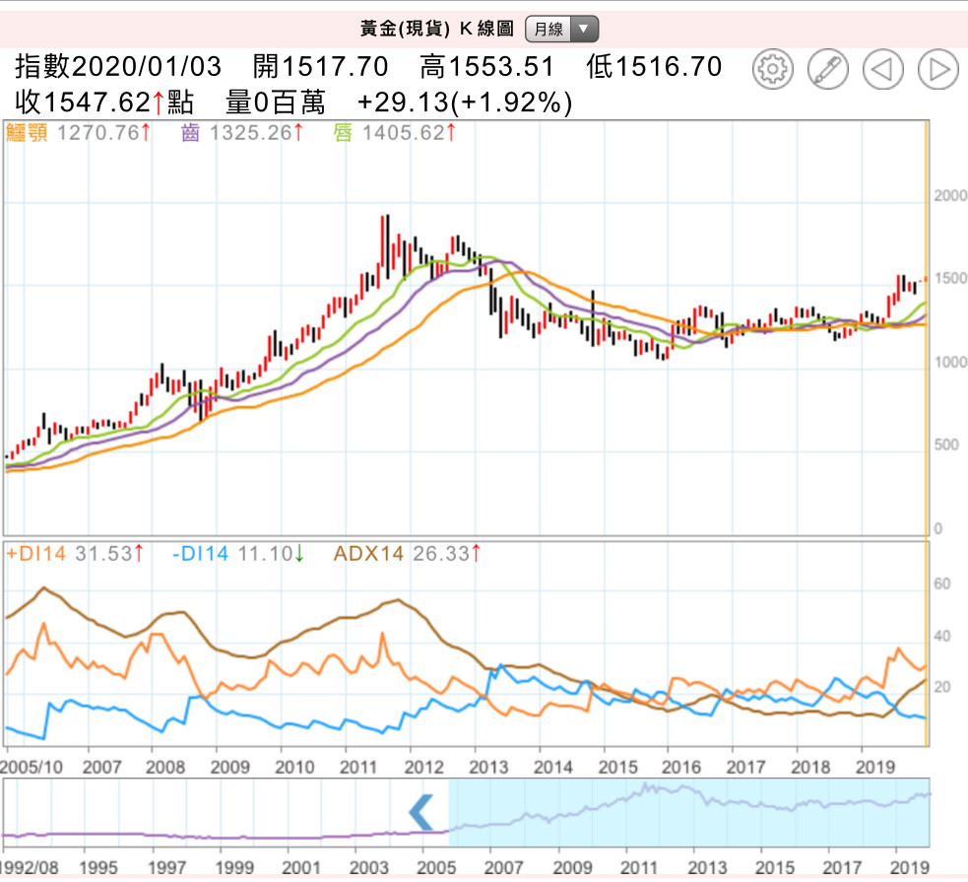Viewport: 968px width, 882px height.
Task: Click the 2016 year label on chart axis
Action: (x=681, y=767)
